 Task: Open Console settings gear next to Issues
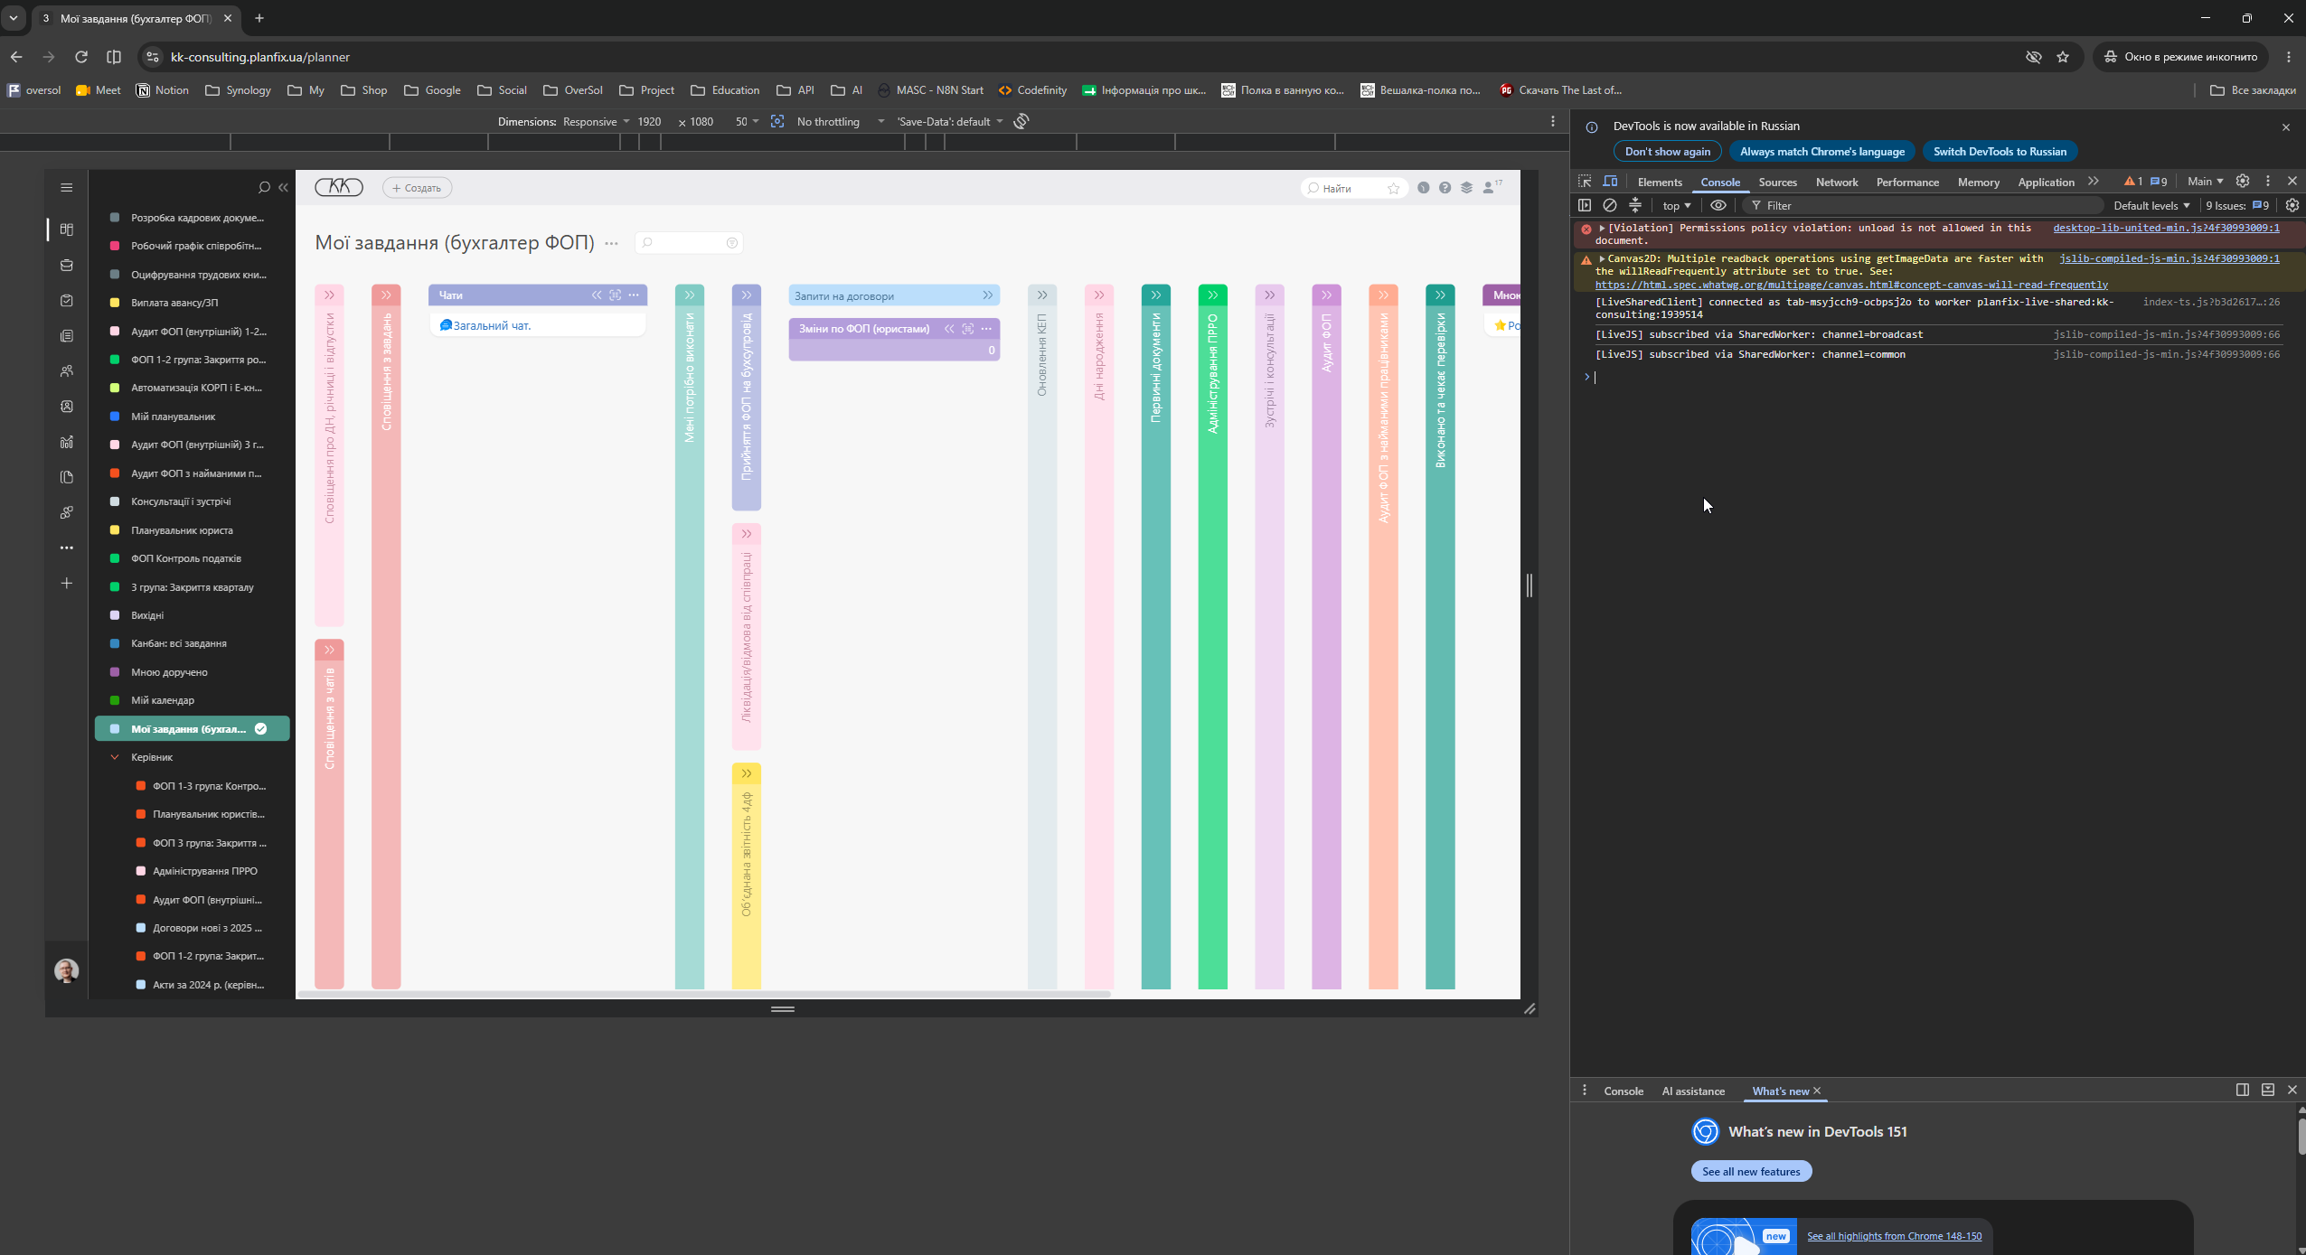[x=2292, y=205]
